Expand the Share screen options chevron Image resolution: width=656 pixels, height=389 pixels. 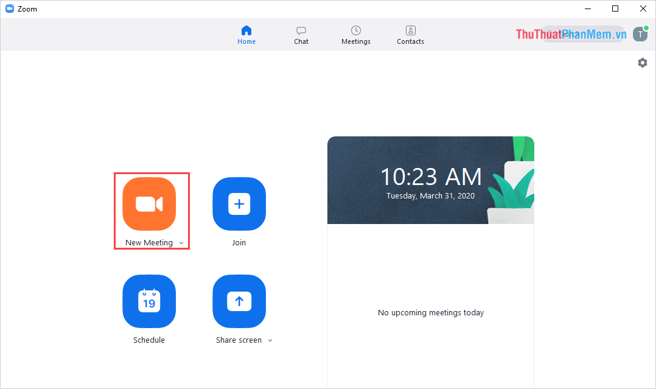click(x=269, y=340)
